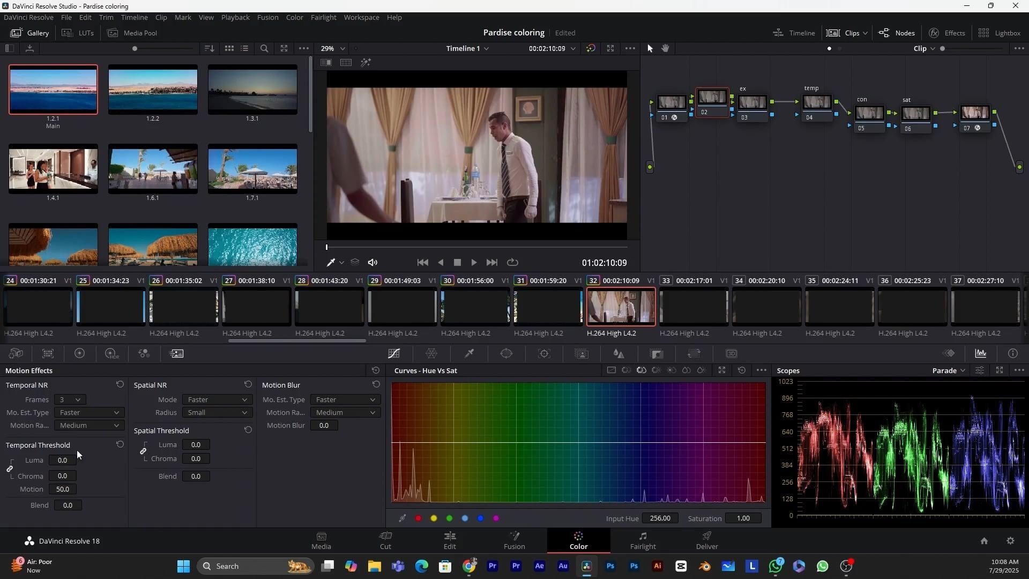Open the Tracker palette

[544, 354]
